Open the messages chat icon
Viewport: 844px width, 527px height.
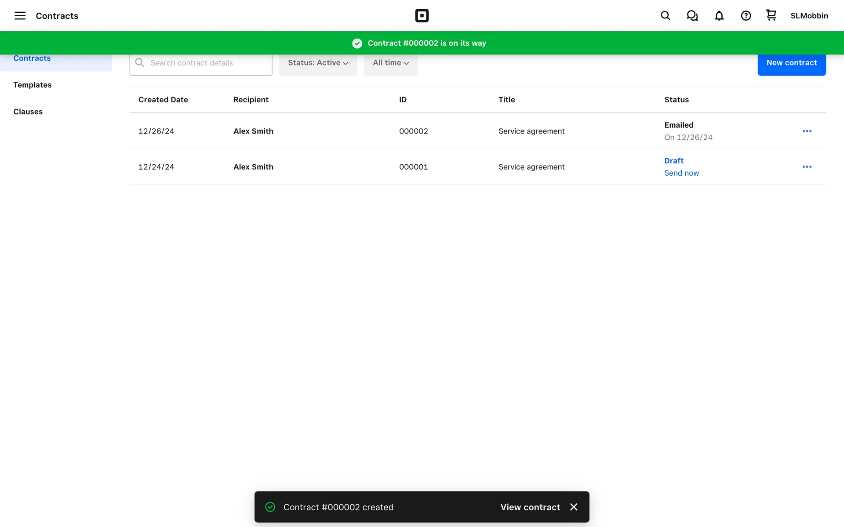click(692, 16)
